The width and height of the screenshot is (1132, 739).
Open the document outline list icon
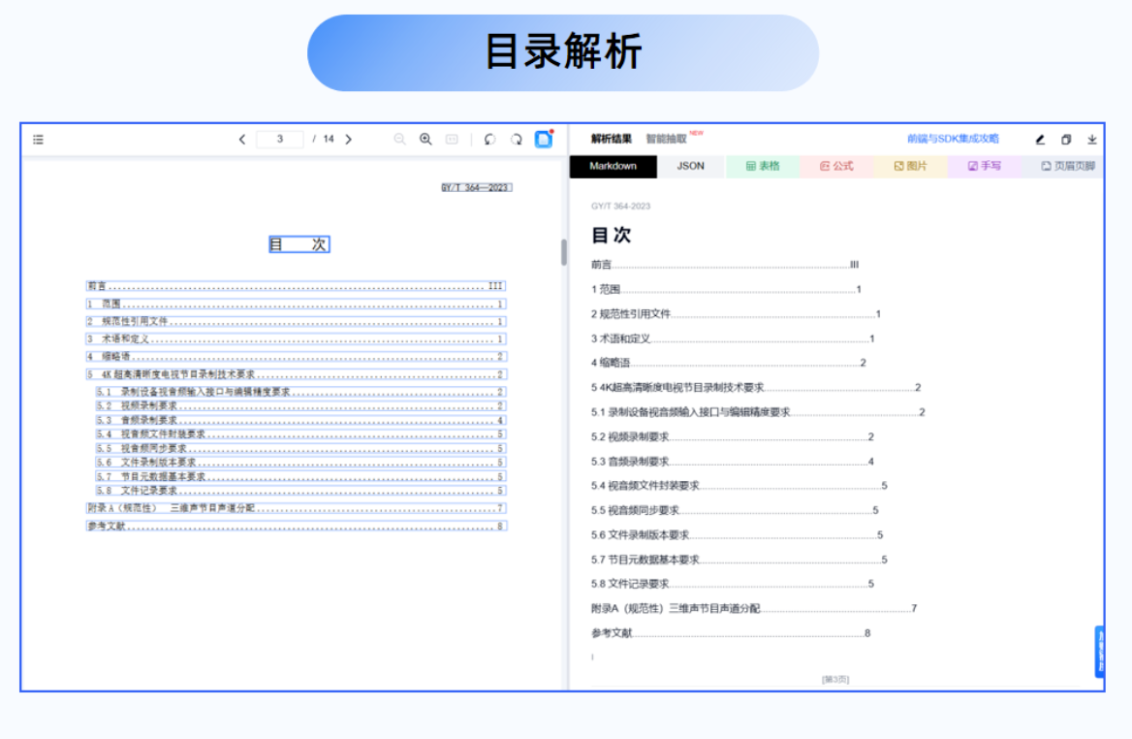click(38, 140)
